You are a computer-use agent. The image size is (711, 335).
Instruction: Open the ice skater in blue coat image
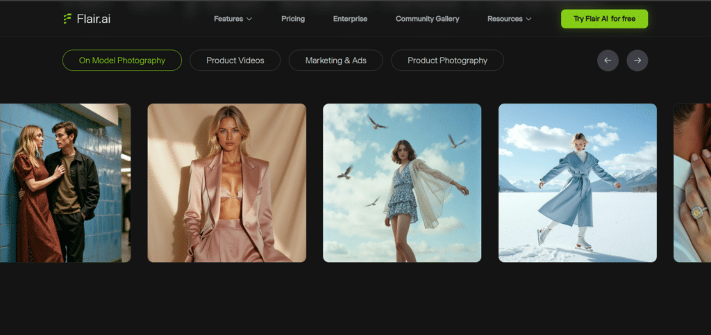(x=577, y=183)
